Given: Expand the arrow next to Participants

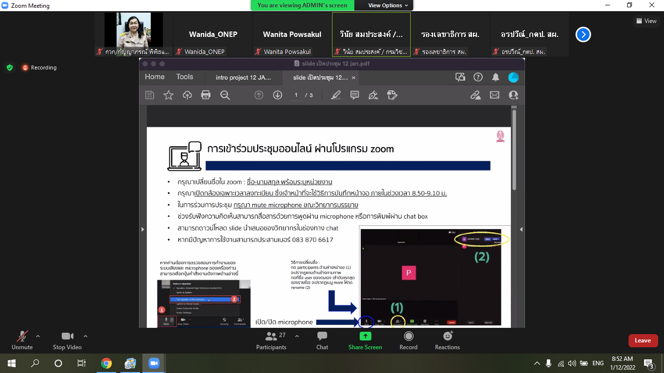Looking at the screenshot, I should tap(297, 336).
